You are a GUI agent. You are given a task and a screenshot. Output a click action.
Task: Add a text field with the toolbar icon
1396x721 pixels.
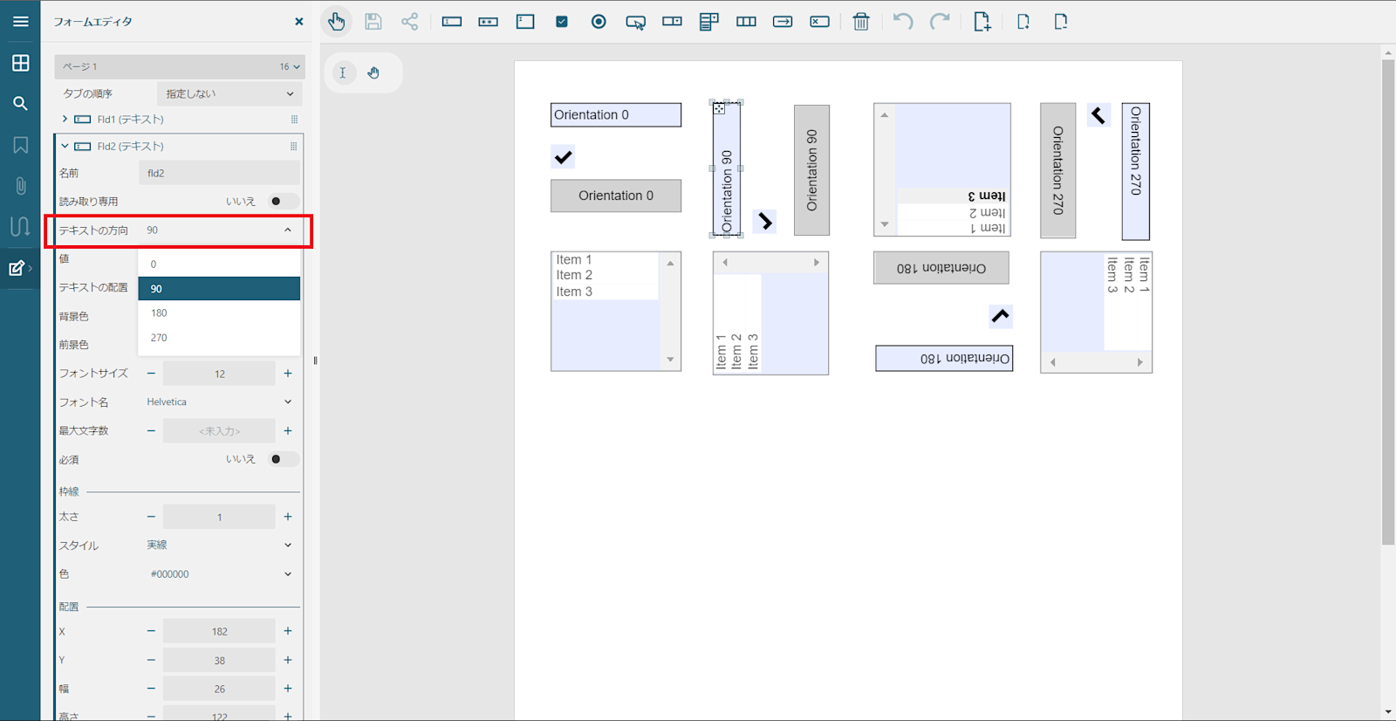452,22
